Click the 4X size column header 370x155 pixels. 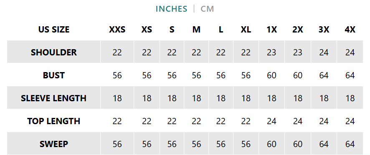[x=350, y=30]
